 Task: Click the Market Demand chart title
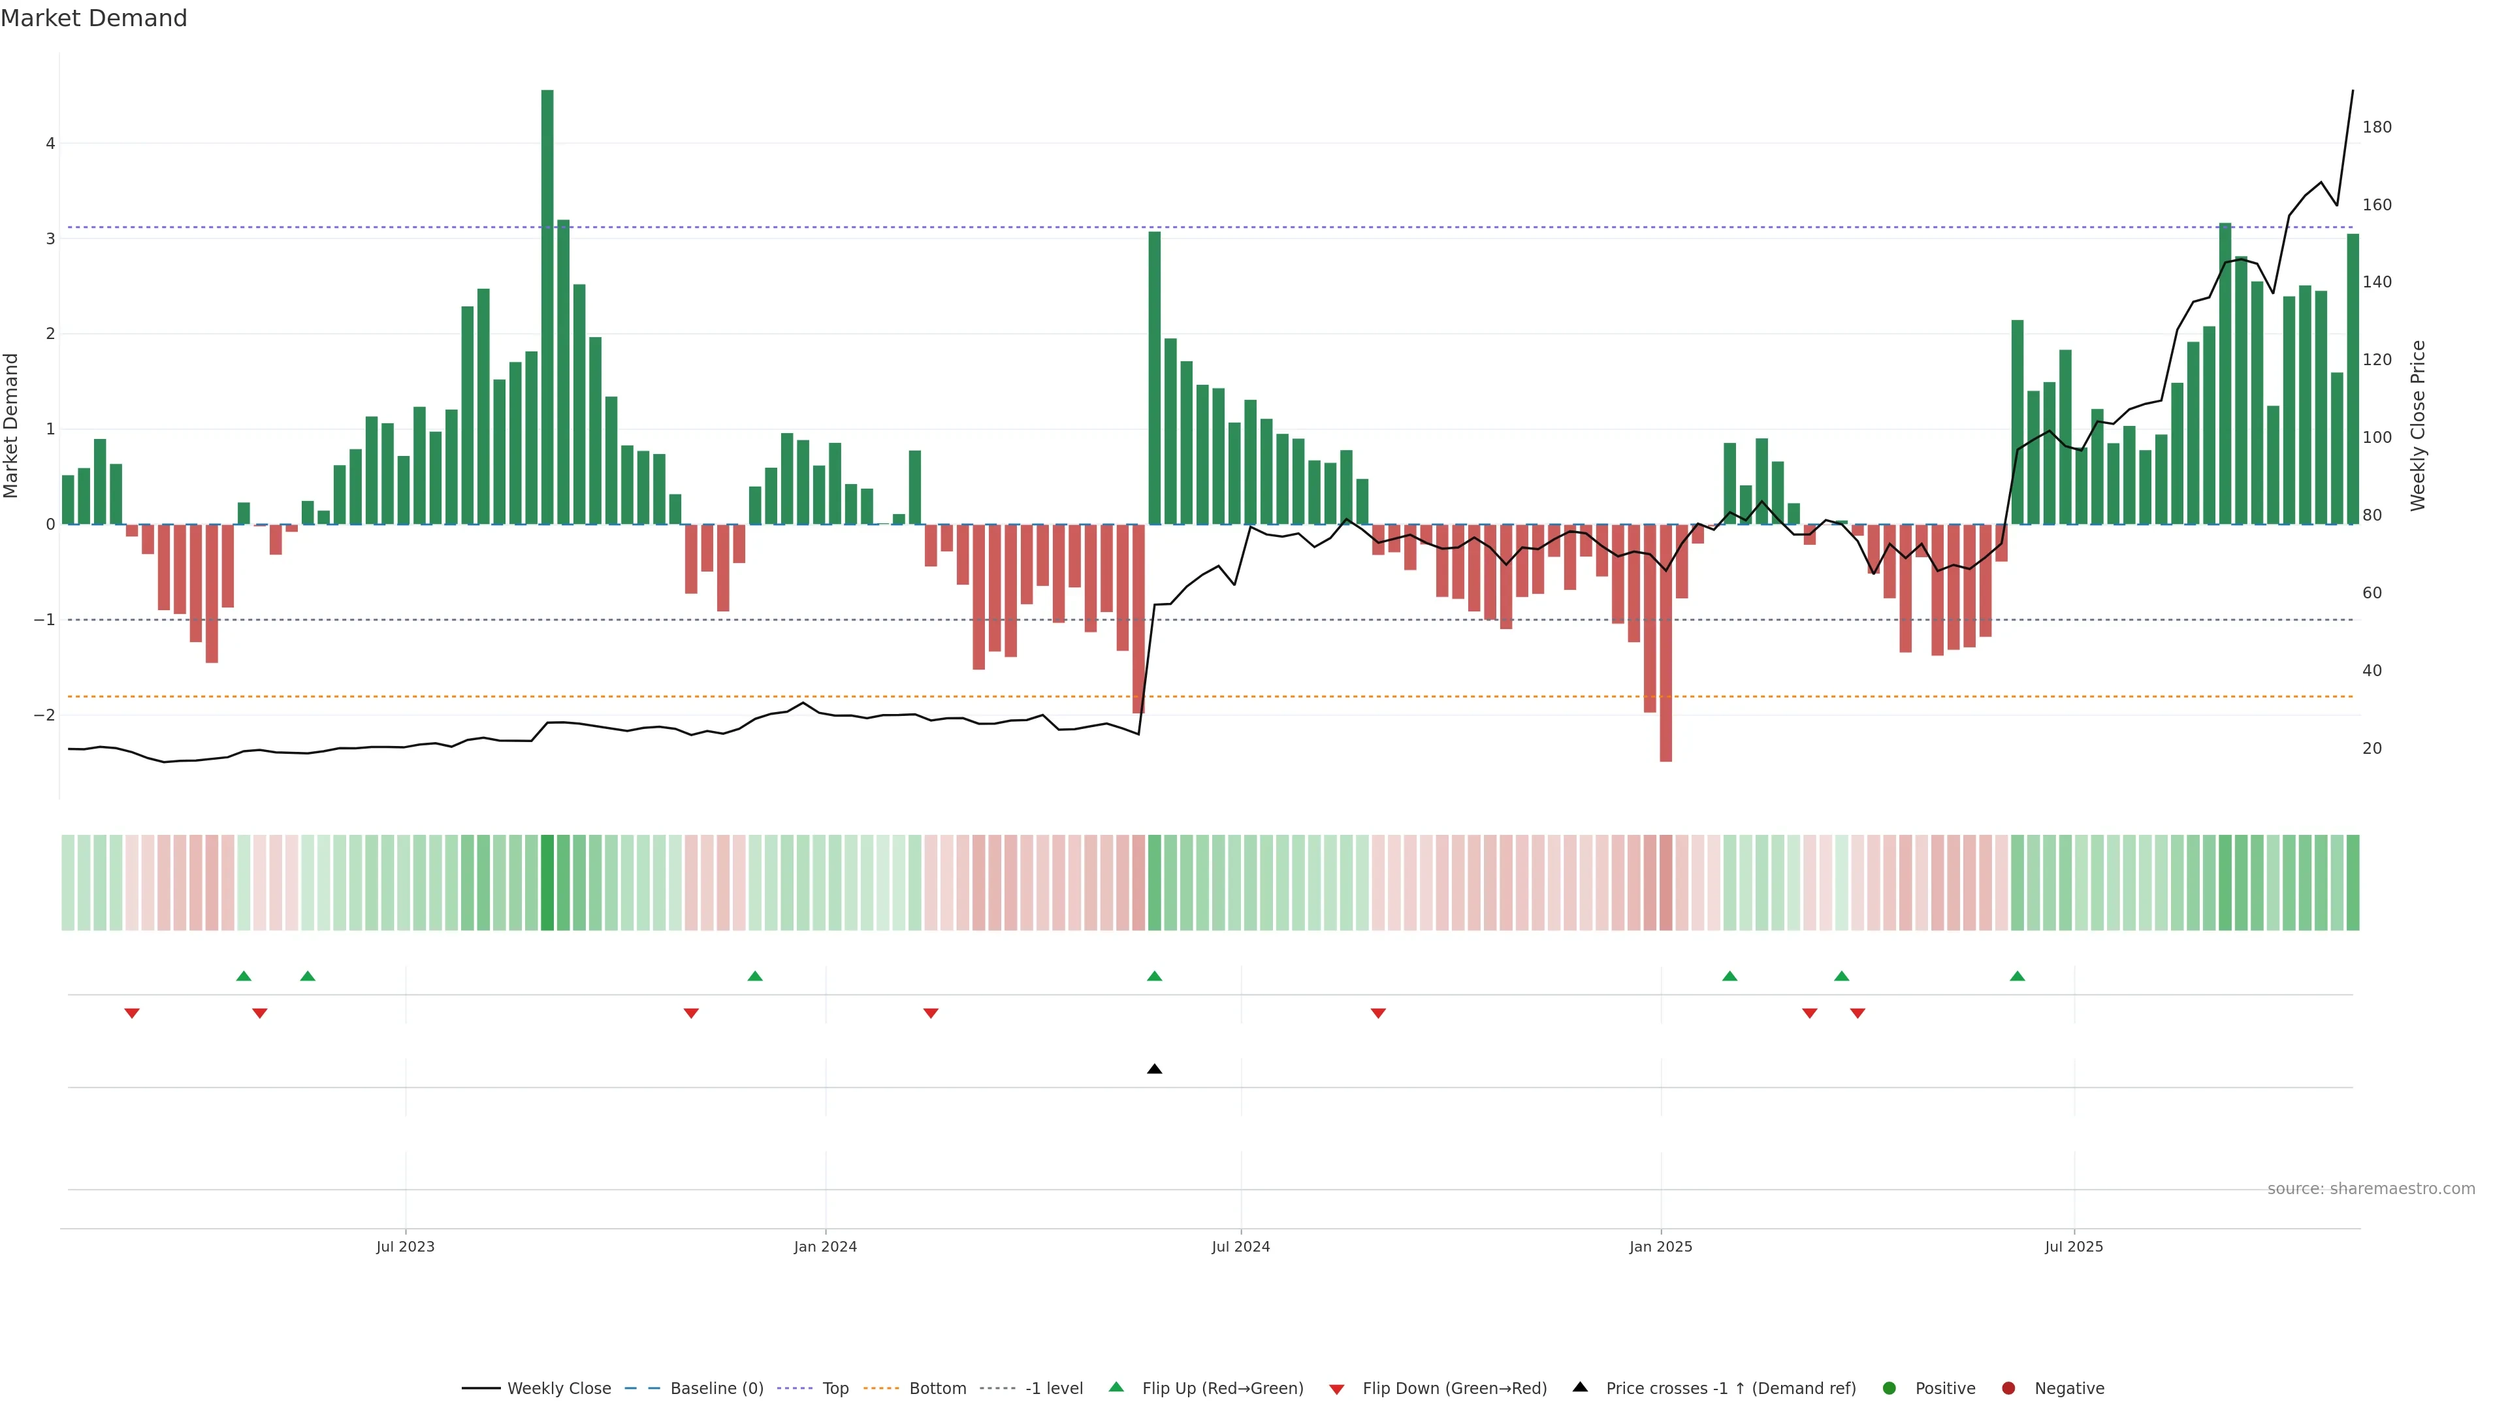point(93,18)
